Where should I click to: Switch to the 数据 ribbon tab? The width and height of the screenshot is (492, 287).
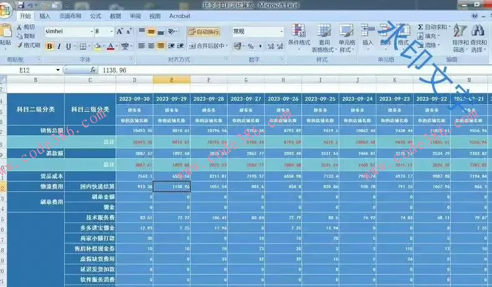115,16
